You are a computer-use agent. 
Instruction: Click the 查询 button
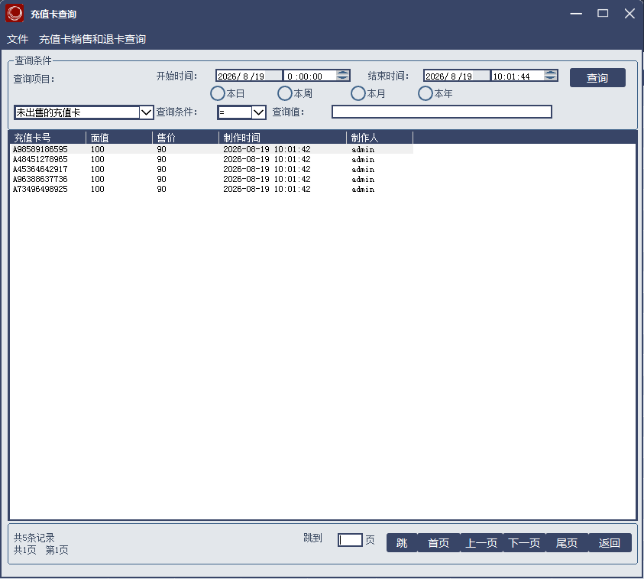tap(597, 78)
